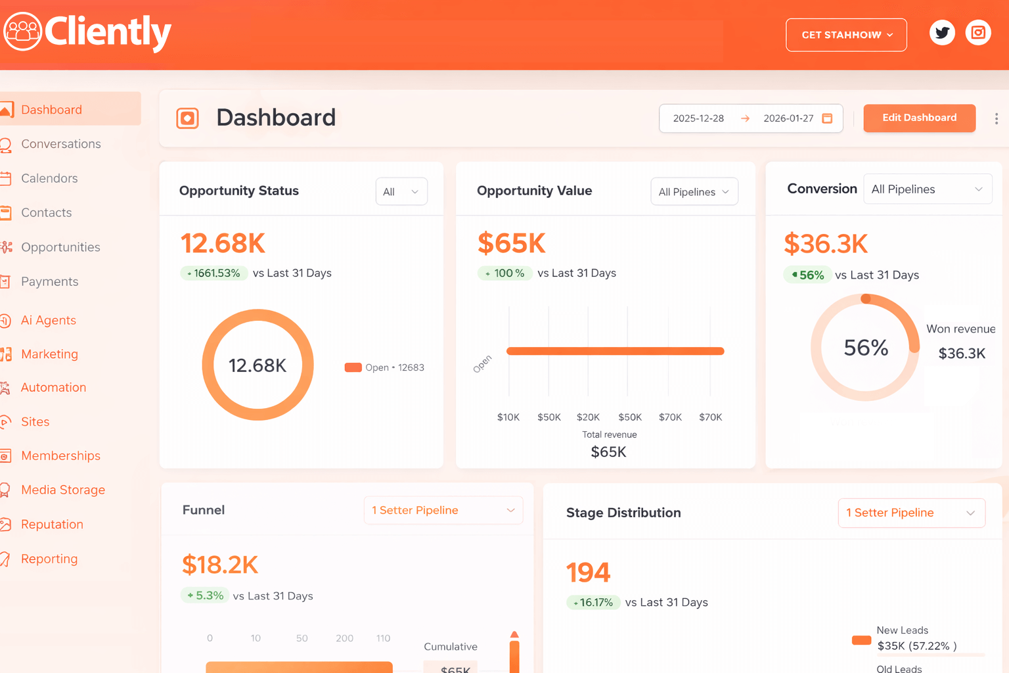Open the Conversations panel icon
The height and width of the screenshot is (673, 1009).
coord(6,144)
